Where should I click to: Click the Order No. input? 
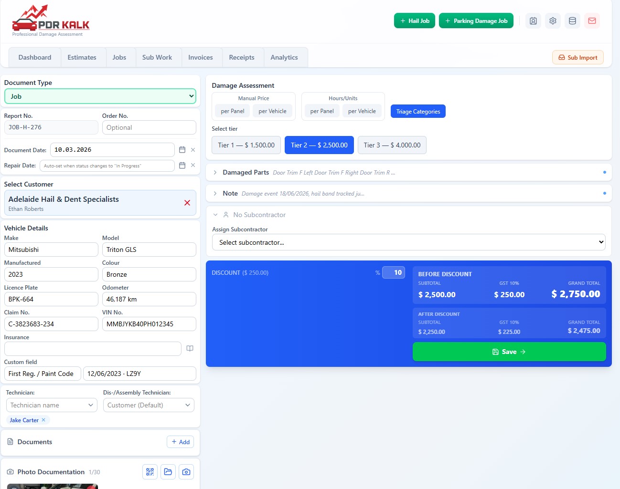click(149, 127)
